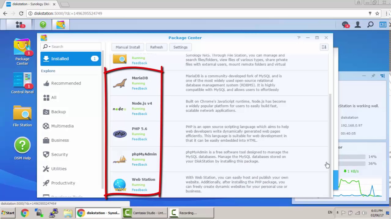Open the DSM search magnifier icon
391x219 pixels.
[370, 25]
